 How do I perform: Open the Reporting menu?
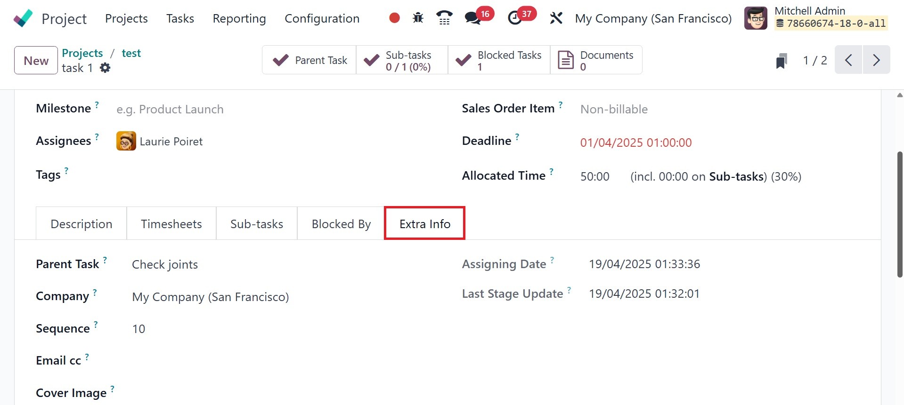click(239, 18)
